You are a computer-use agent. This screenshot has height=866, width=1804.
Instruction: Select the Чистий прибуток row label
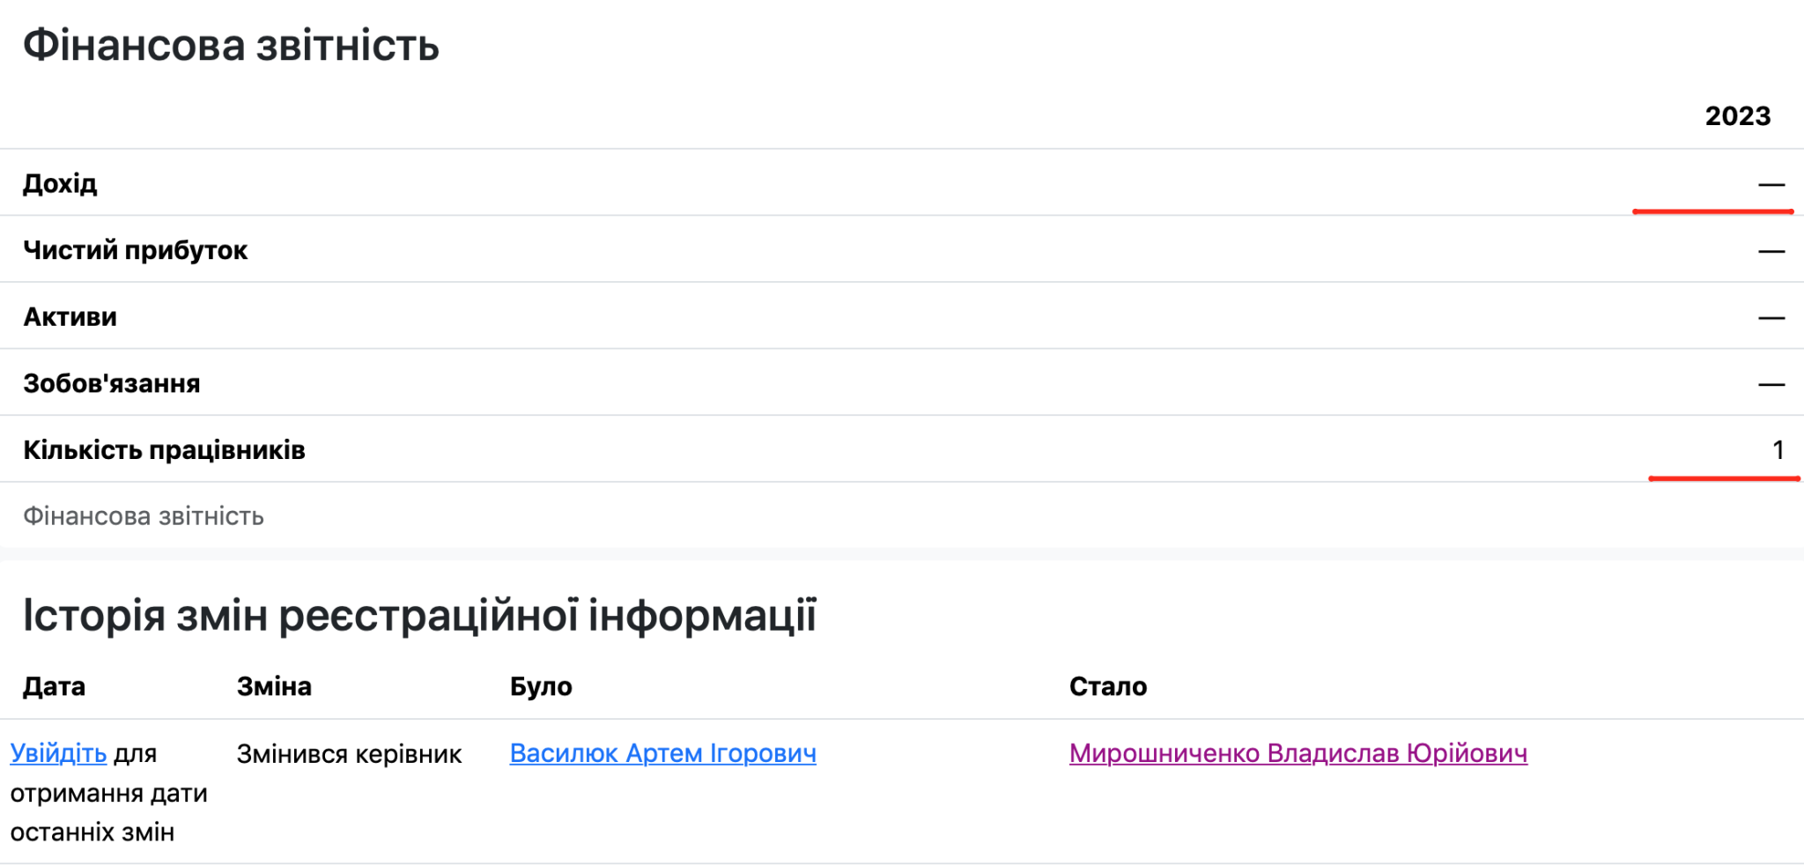click(x=135, y=250)
